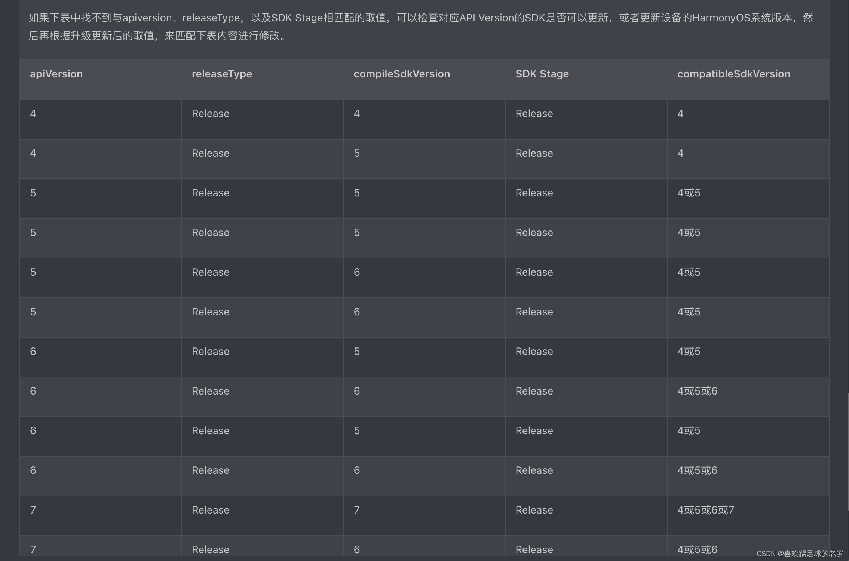Select compatibleSdkVersion 4 in apiVersion 4, compile 5 row
The image size is (849, 561).
(748, 159)
